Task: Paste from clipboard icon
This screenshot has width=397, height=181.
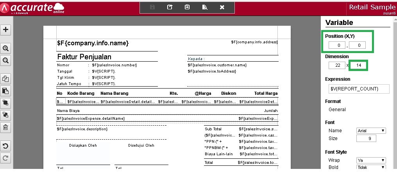Action: tap(5, 91)
